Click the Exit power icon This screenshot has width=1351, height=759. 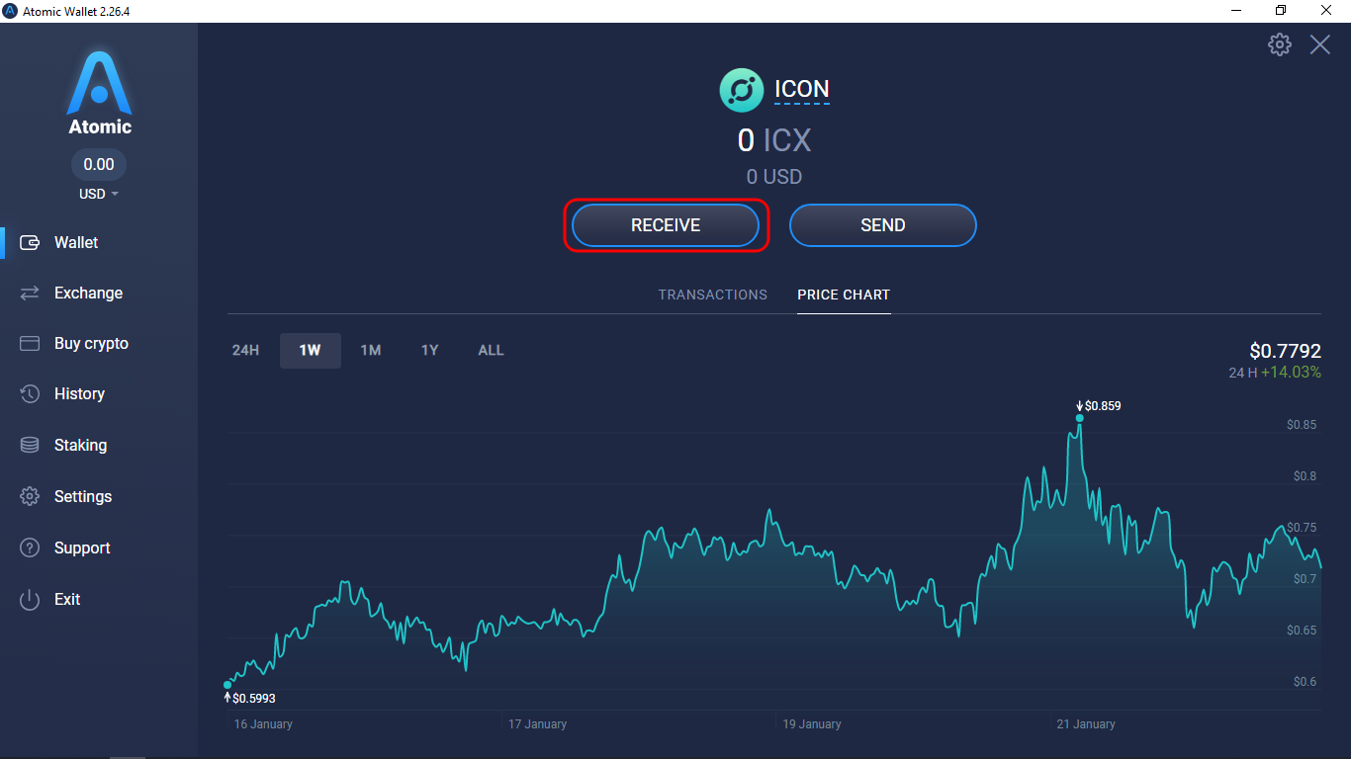(30, 599)
